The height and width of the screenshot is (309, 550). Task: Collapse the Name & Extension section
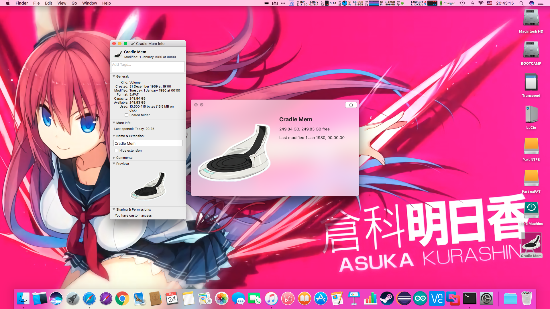tap(114, 136)
